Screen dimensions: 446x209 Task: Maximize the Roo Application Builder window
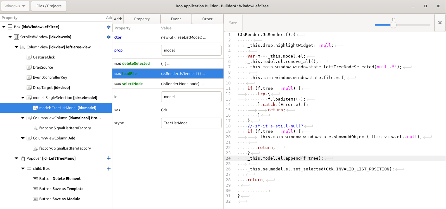point(426,6)
